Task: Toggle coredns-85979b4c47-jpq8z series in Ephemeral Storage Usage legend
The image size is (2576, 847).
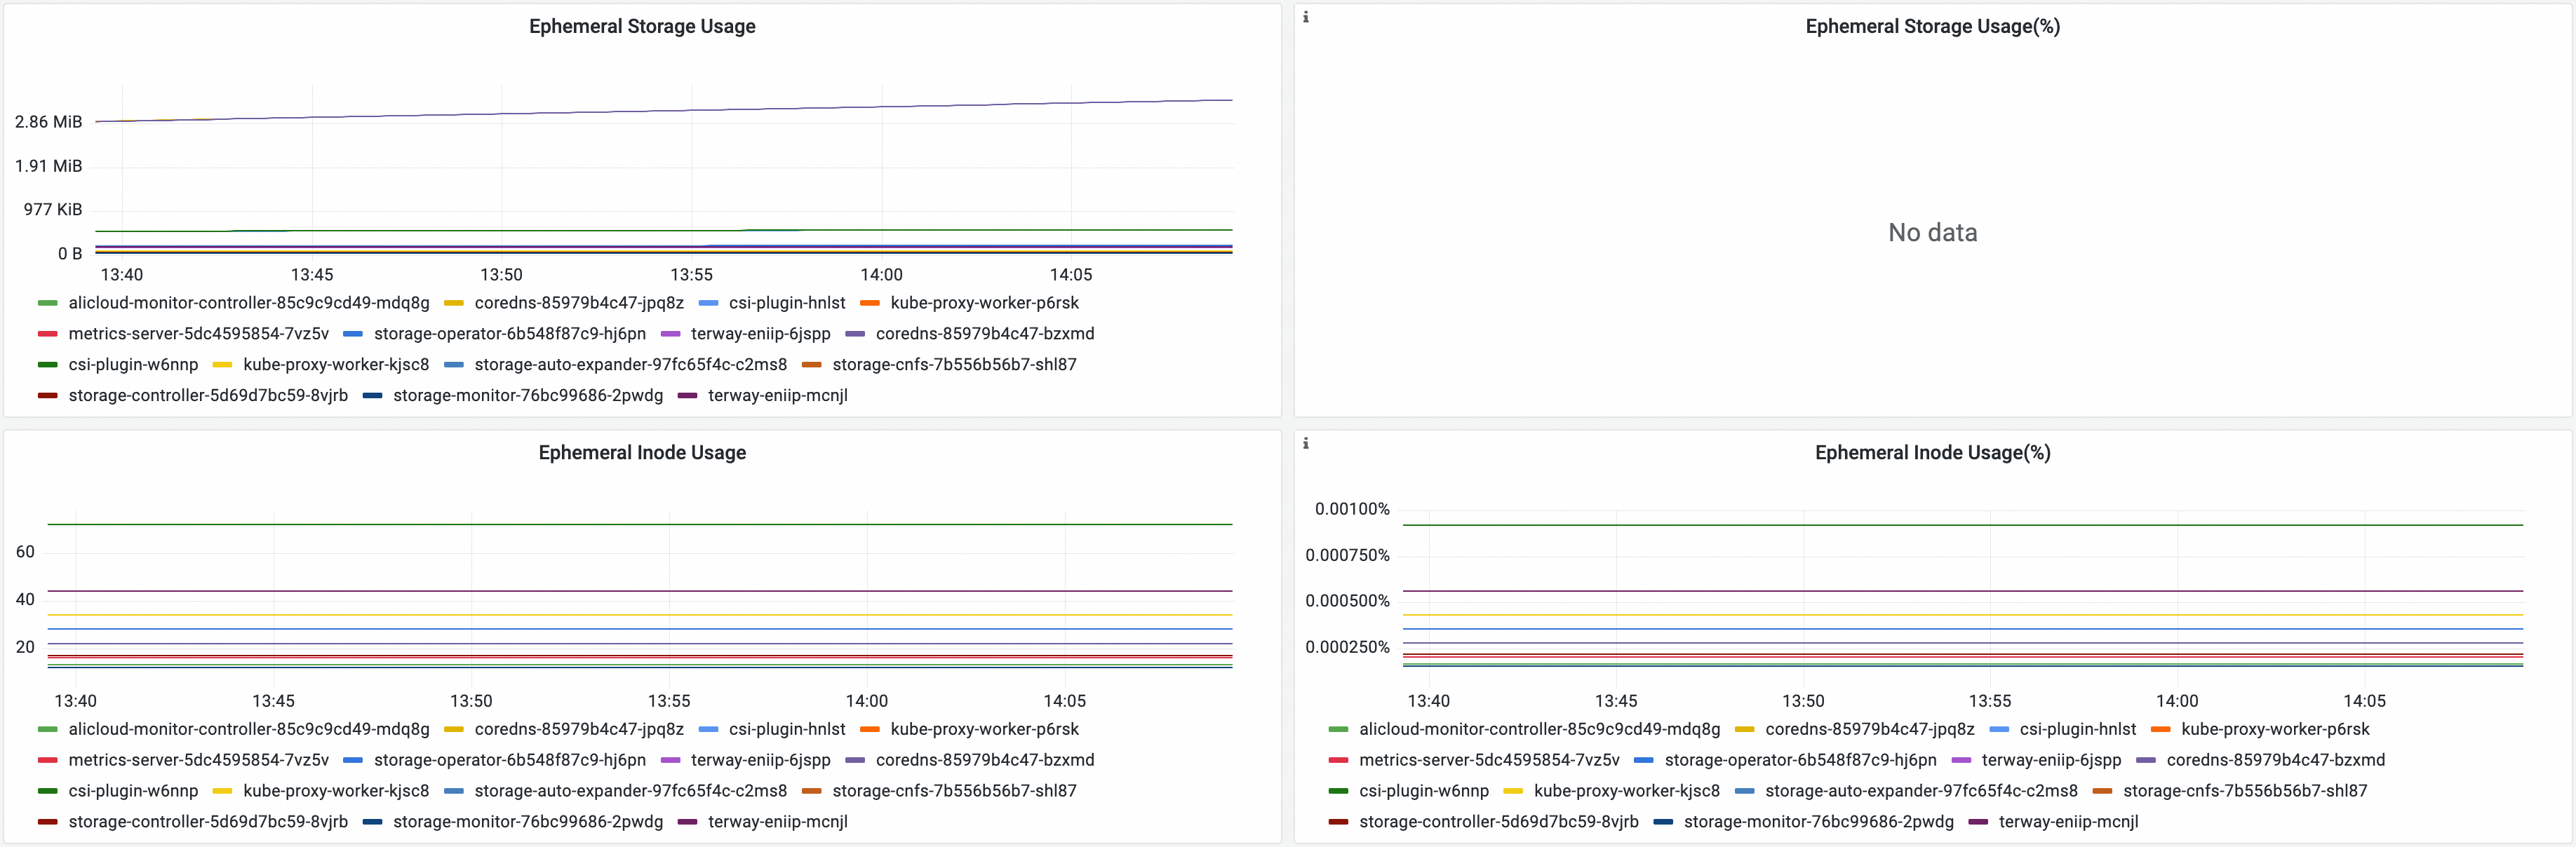Action: tap(579, 303)
